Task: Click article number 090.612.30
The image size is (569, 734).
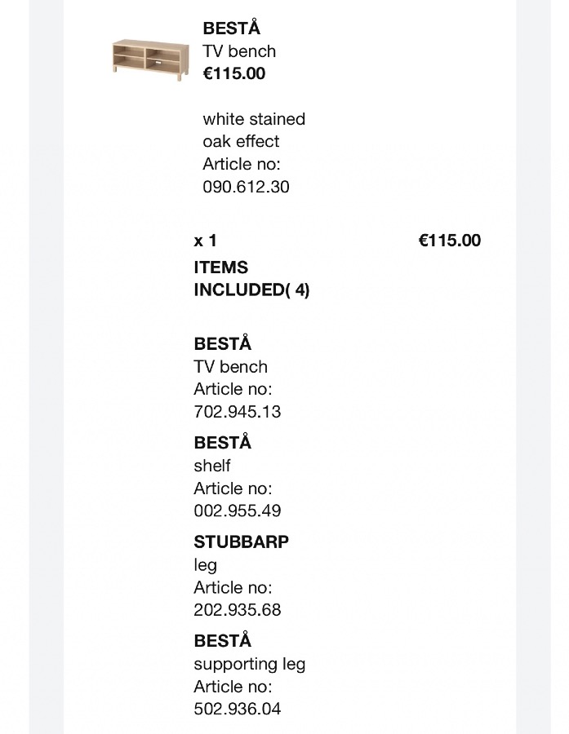Action: tap(246, 187)
